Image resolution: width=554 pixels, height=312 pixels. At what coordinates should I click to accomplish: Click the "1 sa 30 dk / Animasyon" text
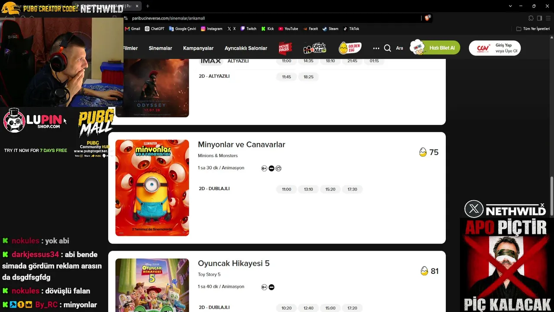point(221,168)
